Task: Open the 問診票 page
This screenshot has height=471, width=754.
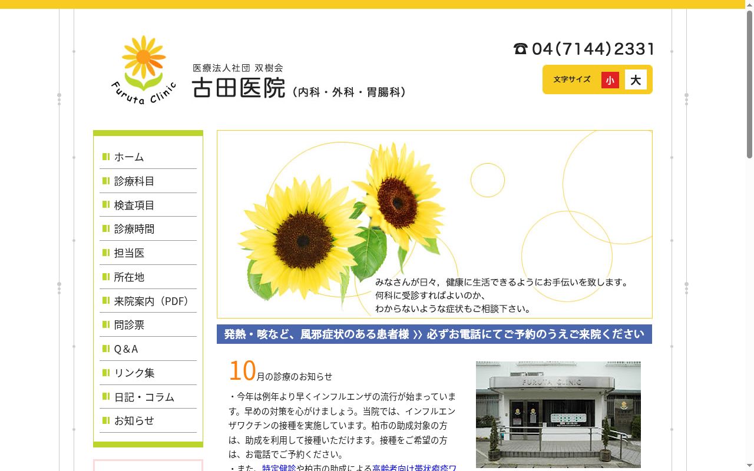Action: (148, 324)
